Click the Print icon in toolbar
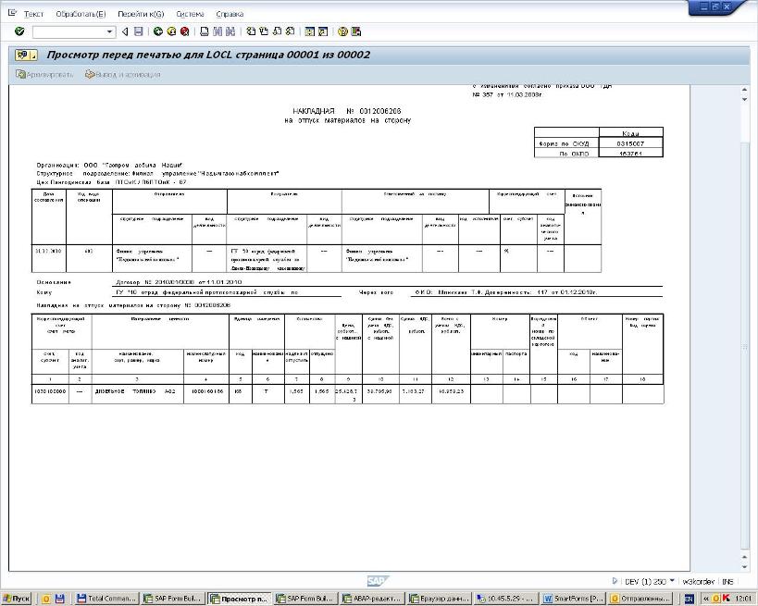The image size is (758, 606). [x=205, y=31]
